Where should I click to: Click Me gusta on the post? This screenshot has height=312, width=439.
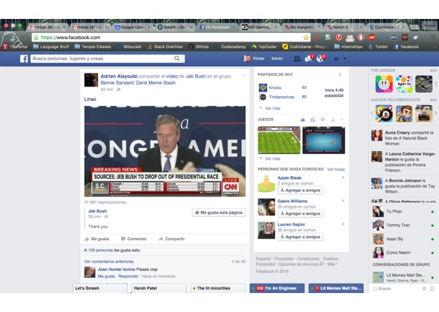click(97, 239)
